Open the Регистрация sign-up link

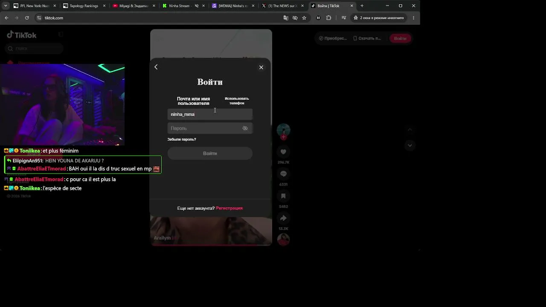pos(229,208)
